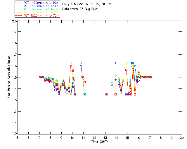Image resolution: width=187 pixels, height=149 pixels.
Task: Click the isolated blue asterisk marker at 1.625 near hour 14
Action: [x=116, y=63]
